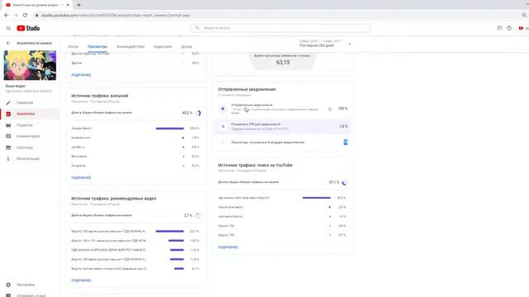
Task: Switch to the Просмотры tab
Action: [98, 46]
